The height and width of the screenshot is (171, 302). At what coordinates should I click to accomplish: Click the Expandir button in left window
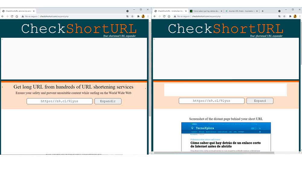pos(108,101)
